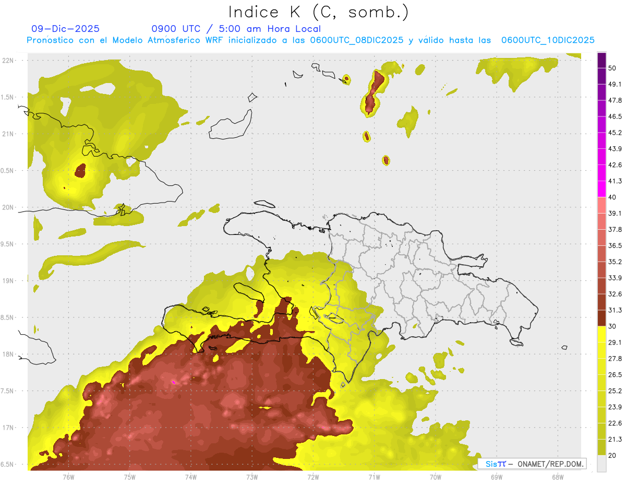The width and height of the screenshot is (626, 484).
Task: Click the color scale value '47.8'
Action: 616,101
